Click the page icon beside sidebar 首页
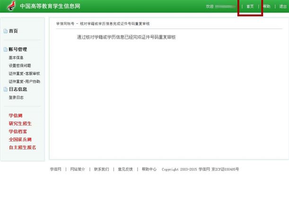Image resolution: width=289 pixels, height=214 pixels. coord(6,31)
